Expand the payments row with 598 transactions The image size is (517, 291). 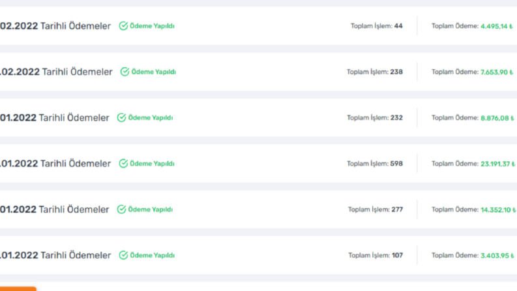click(258, 163)
